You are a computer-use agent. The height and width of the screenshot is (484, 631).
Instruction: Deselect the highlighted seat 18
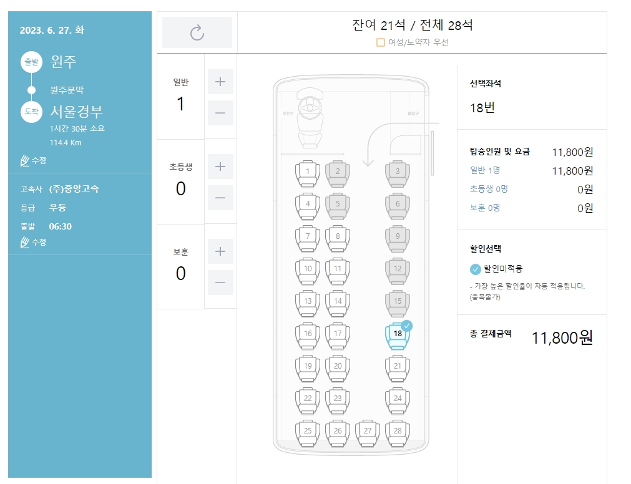click(398, 334)
